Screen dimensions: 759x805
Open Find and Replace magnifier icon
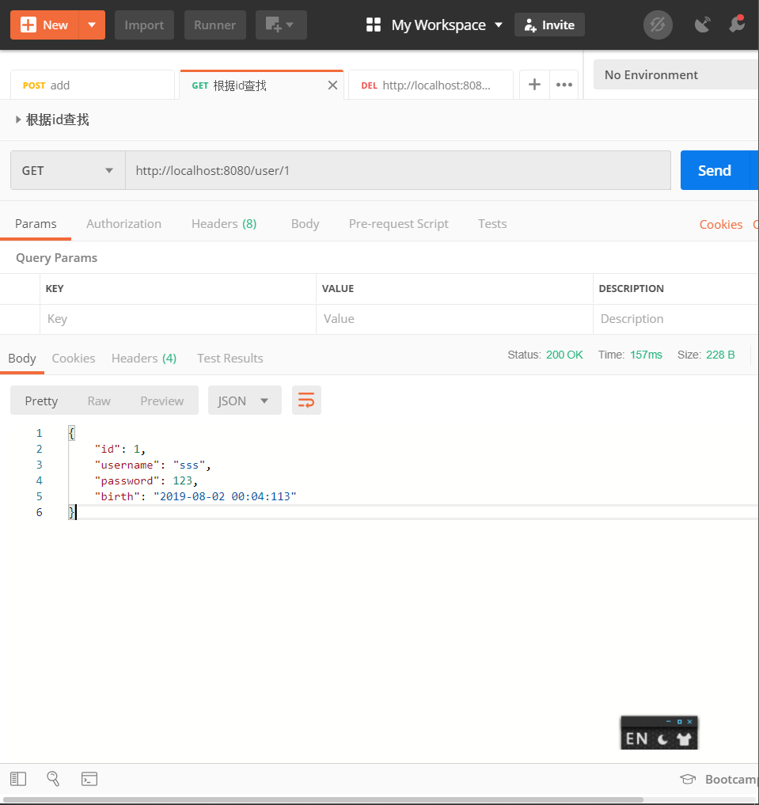coord(53,779)
